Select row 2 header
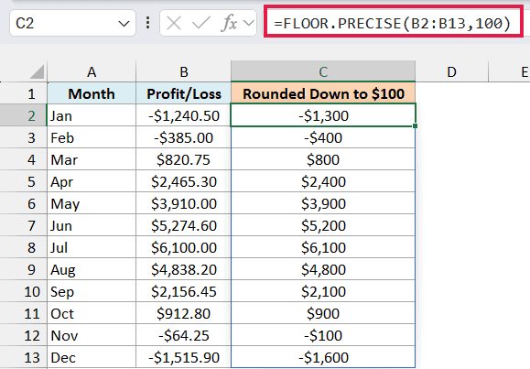Viewport: 530px width, 369px height. click(x=23, y=115)
